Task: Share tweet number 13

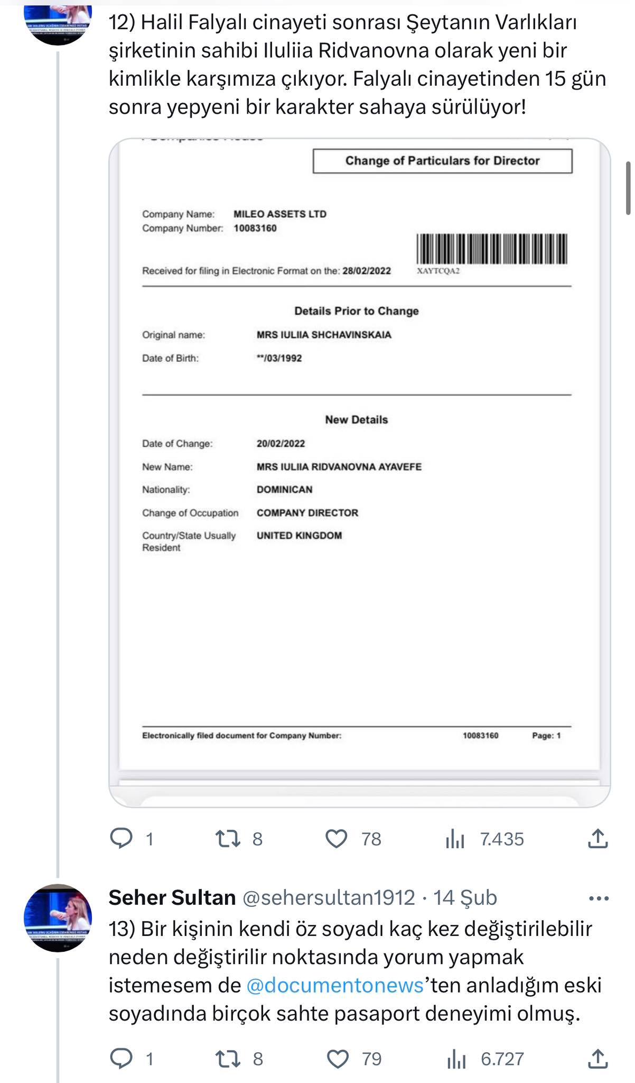Action: coord(597,1058)
